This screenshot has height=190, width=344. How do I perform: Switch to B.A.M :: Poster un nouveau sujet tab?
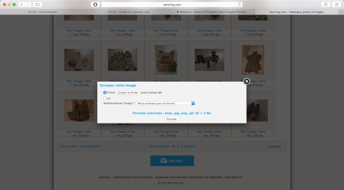(x=129, y=12)
